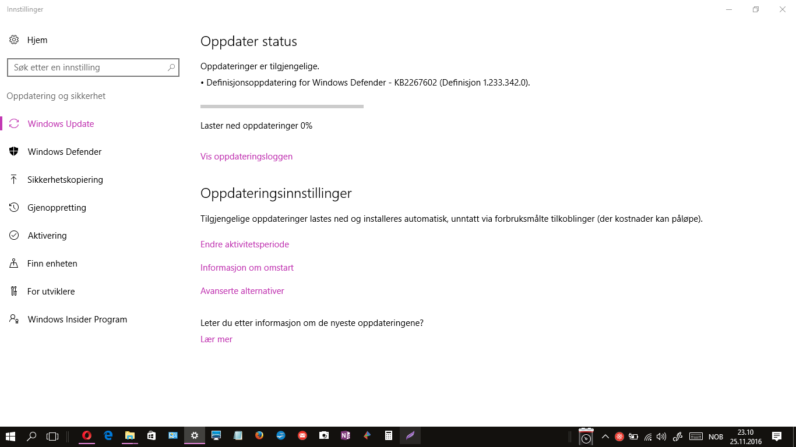
Task: Click the red circular tray icon
Action: [619, 437]
